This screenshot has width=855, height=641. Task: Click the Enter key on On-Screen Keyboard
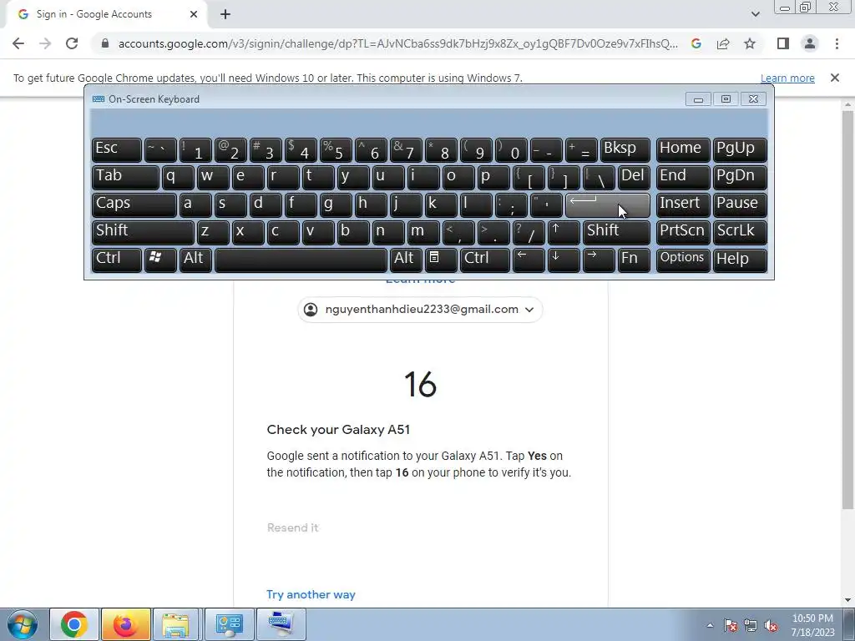point(608,205)
